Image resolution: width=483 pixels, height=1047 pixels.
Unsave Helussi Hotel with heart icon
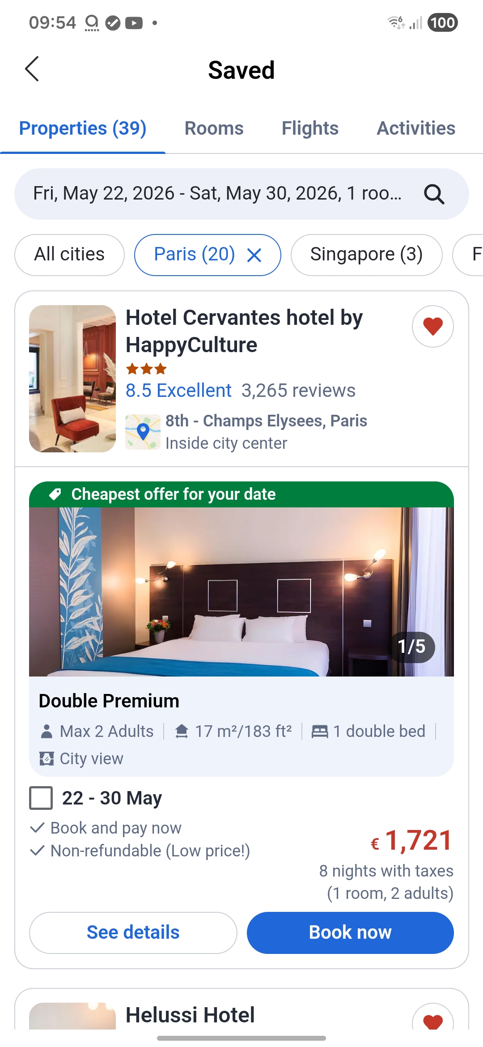432,1018
